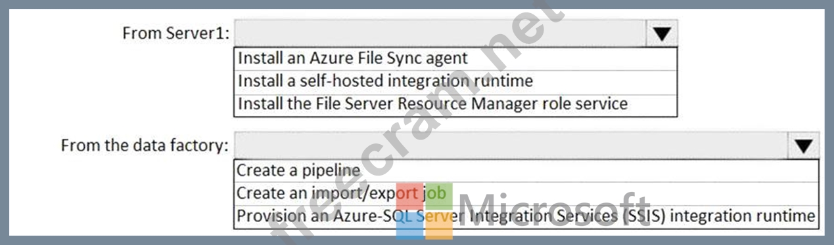Pick Install the File Server Resource Manager role service

455,104
